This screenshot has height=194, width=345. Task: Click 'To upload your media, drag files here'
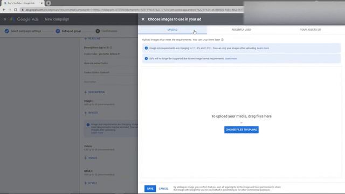[x=241, y=116]
